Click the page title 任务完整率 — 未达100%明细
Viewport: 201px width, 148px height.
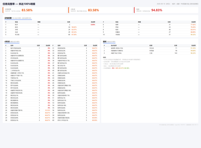tap(19, 4)
